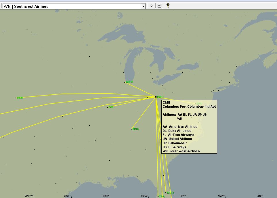Image resolution: width=277 pixels, height=198 pixels.
Task: Toggle the checkmark box in the toolbar
Action: coord(159,6)
